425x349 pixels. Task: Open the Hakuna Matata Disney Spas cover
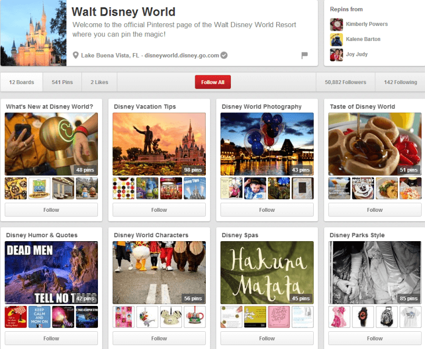[x=267, y=272]
